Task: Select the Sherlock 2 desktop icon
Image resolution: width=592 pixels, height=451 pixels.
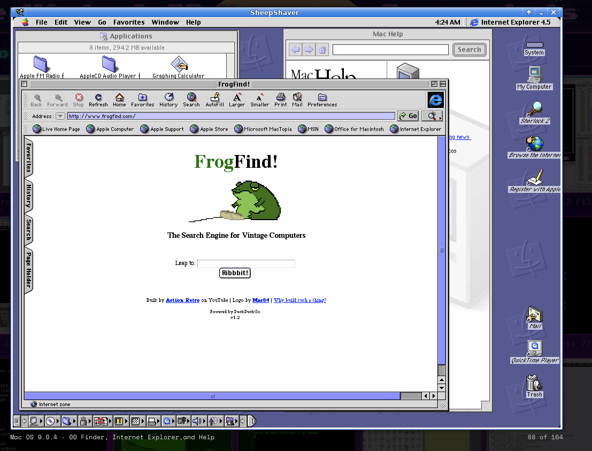Action: pos(535,112)
